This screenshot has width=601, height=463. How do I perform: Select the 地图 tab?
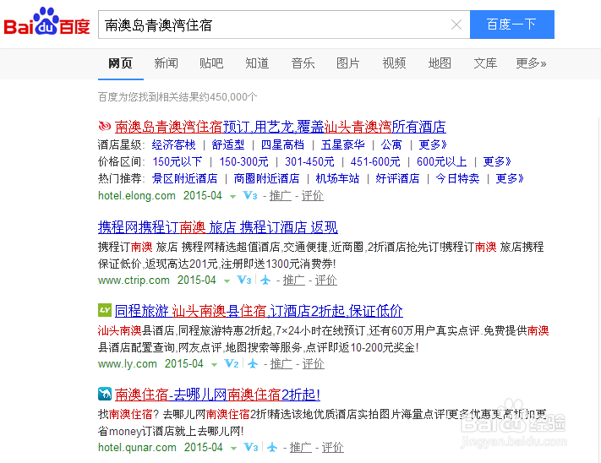440,63
